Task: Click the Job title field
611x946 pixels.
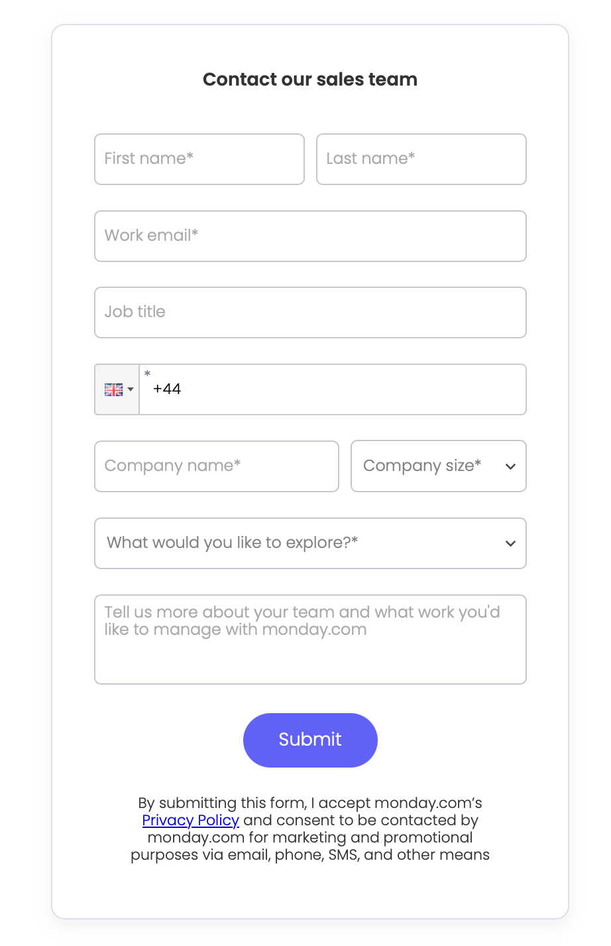Action: [x=310, y=312]
